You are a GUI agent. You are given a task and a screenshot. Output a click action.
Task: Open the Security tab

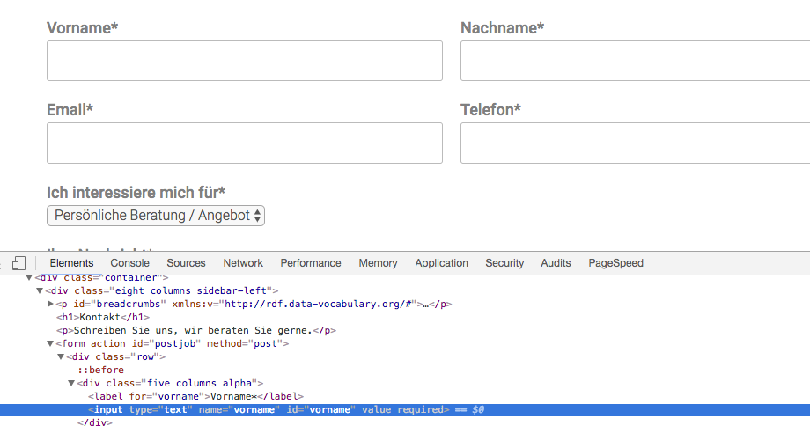click(x=504, y=263)
